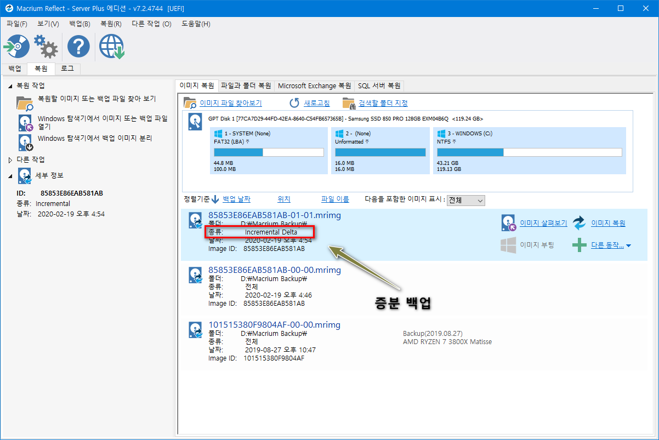Select the 85853E86EAB581AB-00-00.mrimg file name
Image resolution: width=659 pixels, height=440 pixels.
[275, 270]
